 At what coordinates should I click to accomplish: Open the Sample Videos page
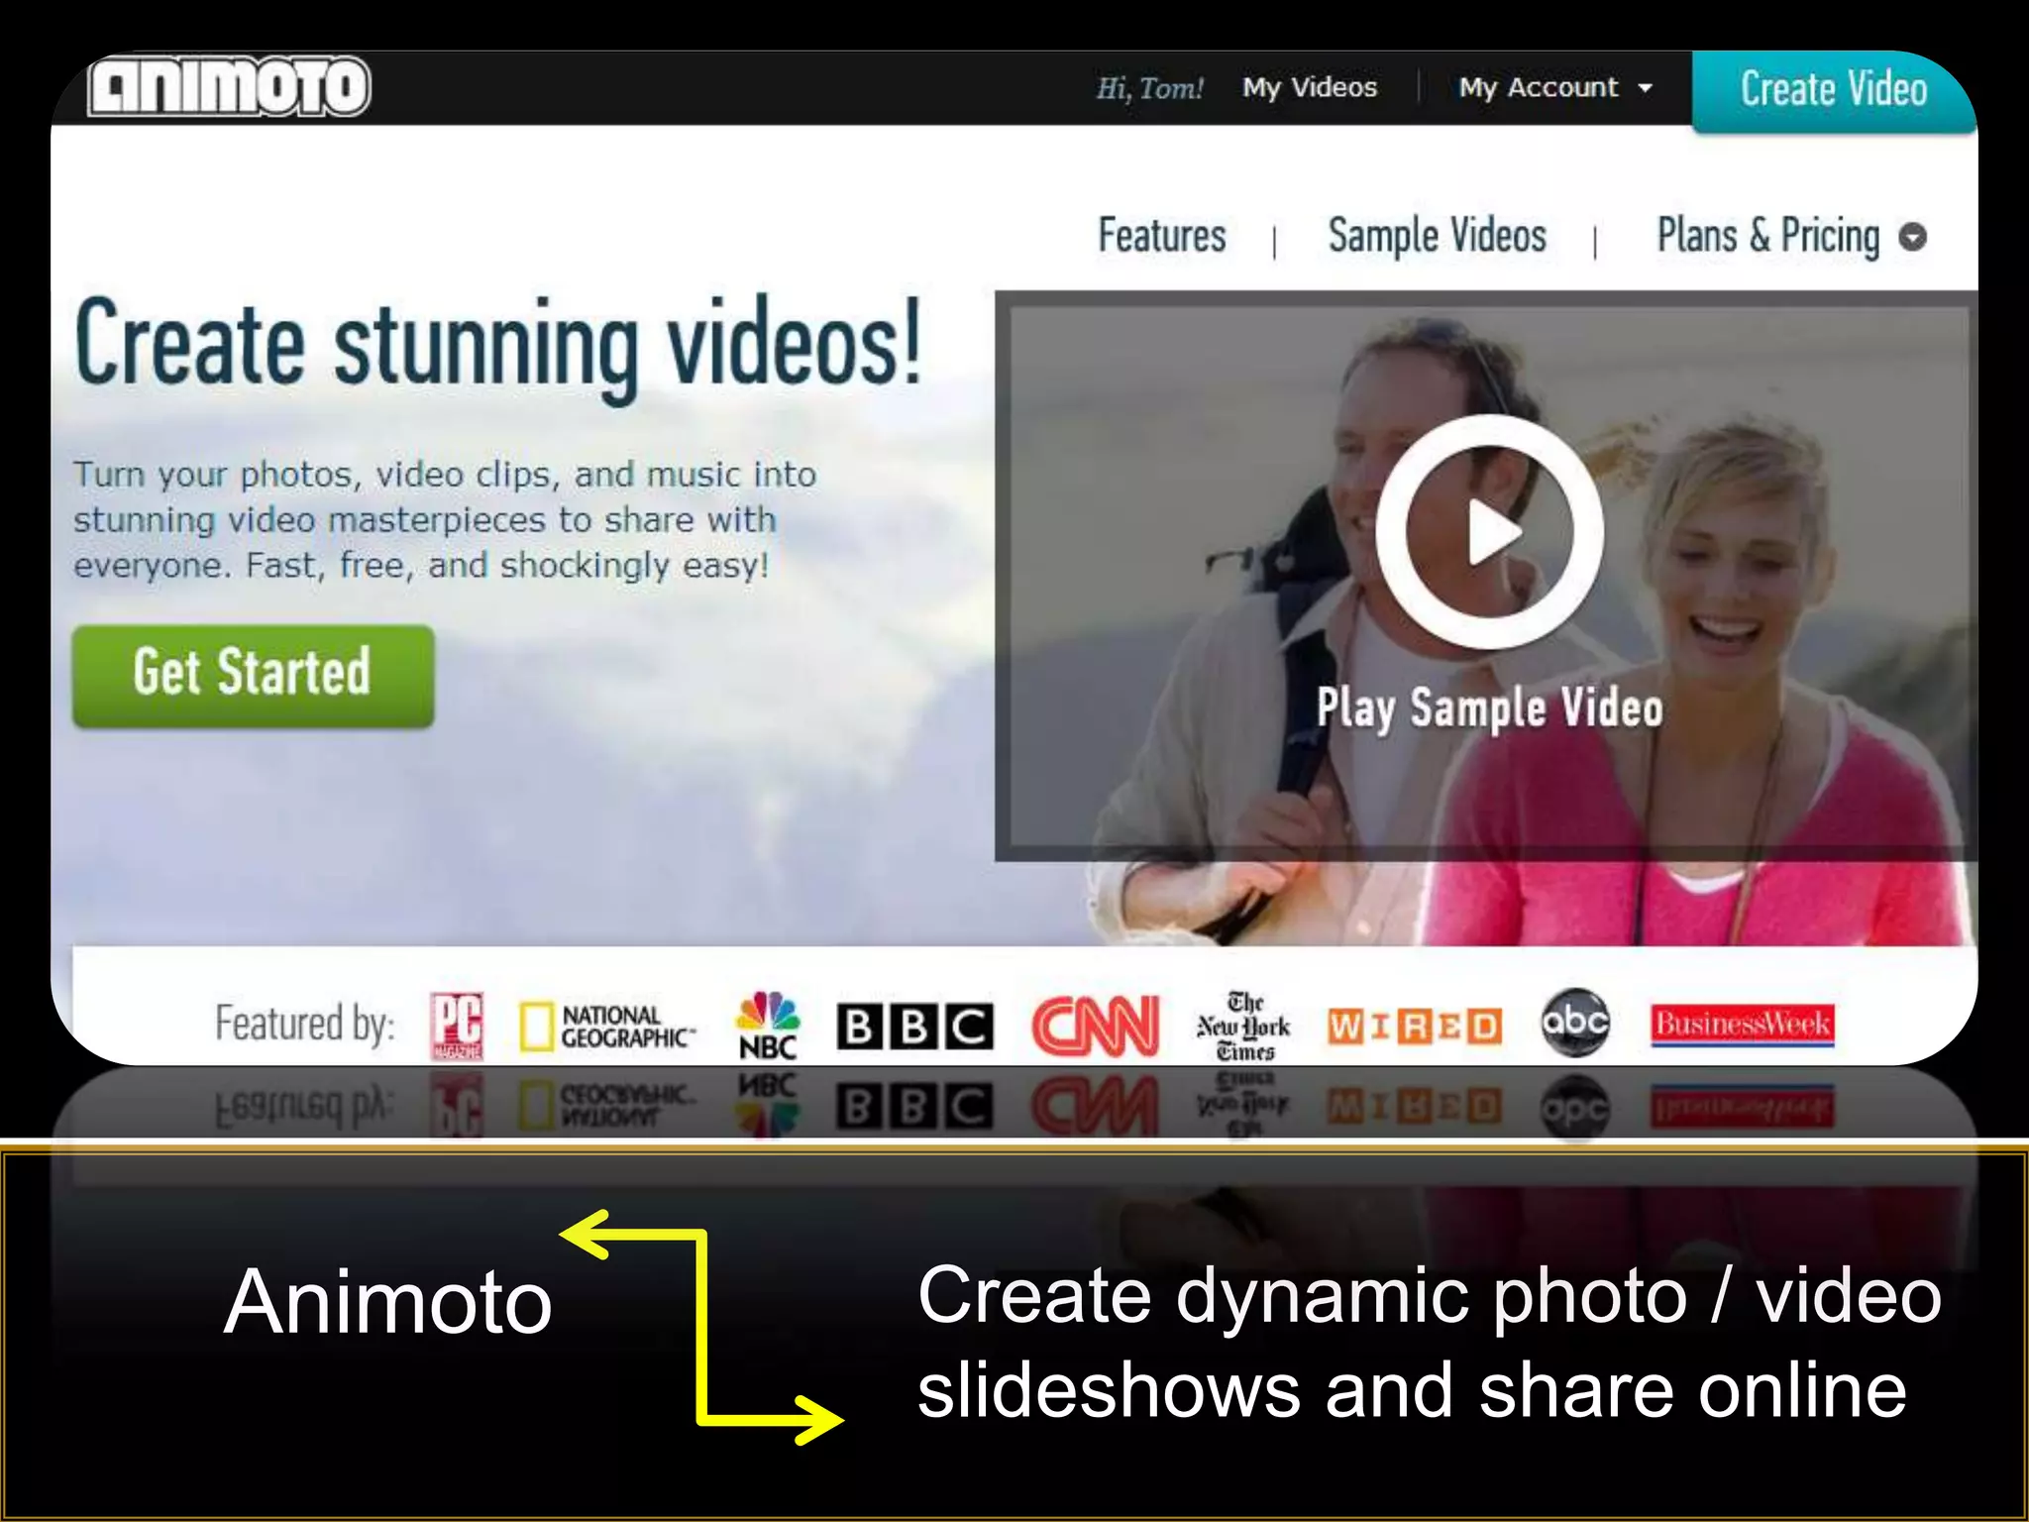pyautogui.click(x=1437, y=237)
